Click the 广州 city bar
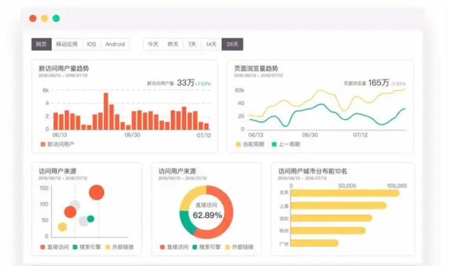Viewport: 450px width, 266px height. (315, 243)
